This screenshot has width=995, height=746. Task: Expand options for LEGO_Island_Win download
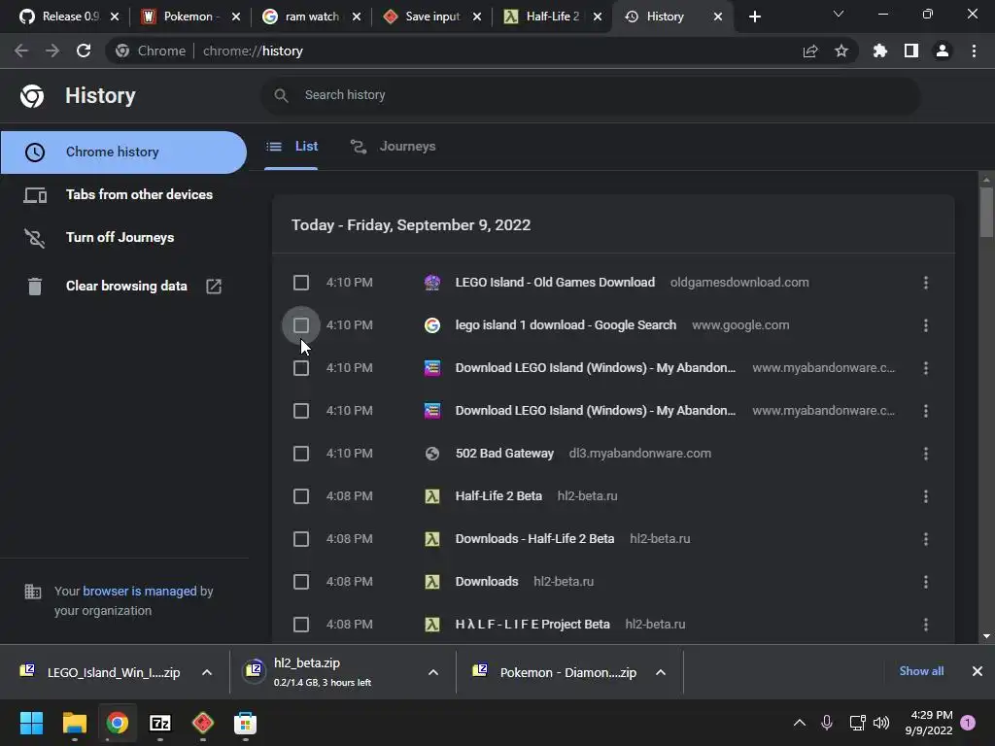coord(207,672)
